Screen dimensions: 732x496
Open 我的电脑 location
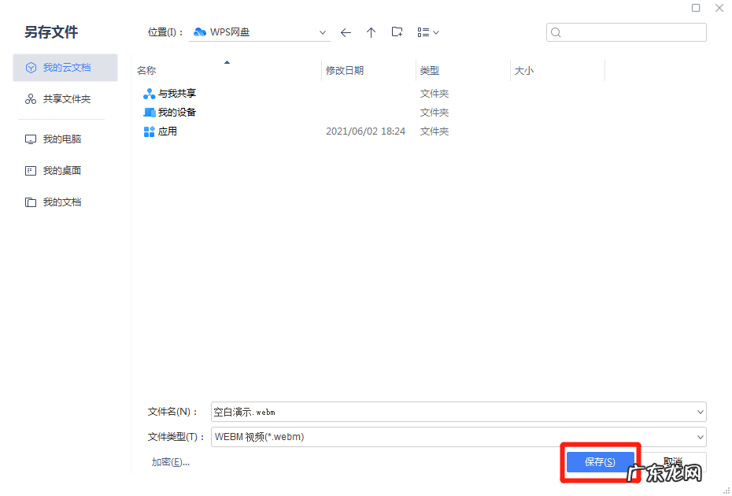61,139
